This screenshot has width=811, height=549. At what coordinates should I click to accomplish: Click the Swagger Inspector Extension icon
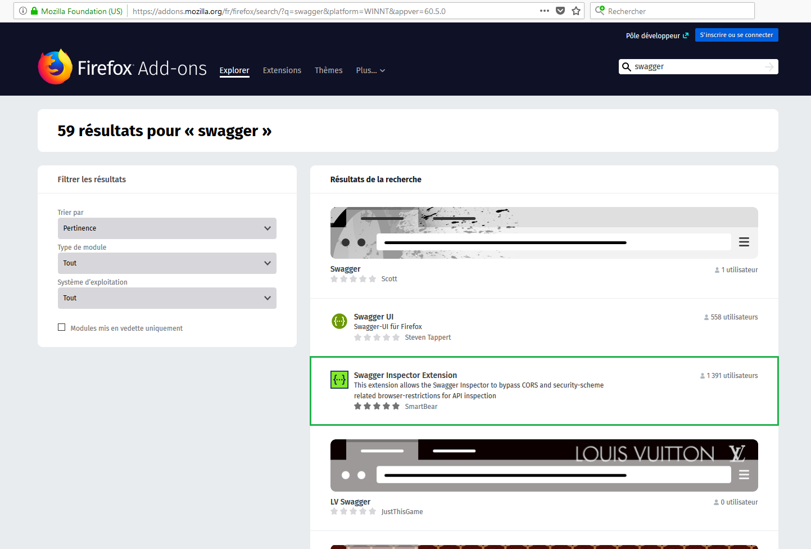point(339,380)
